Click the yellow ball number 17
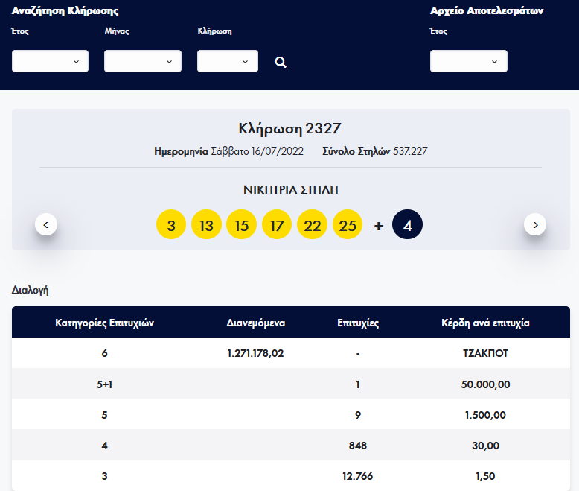The width and height of the screenshot is (579, 491). pos(277,225)
